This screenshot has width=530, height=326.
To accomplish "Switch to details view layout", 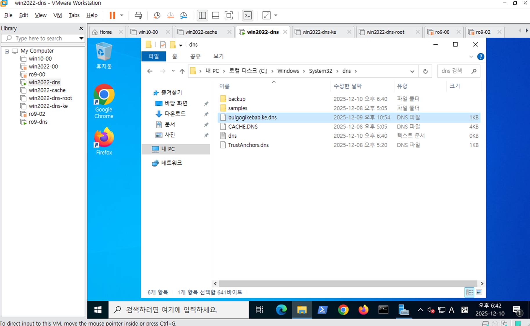I will coord(469,292).
